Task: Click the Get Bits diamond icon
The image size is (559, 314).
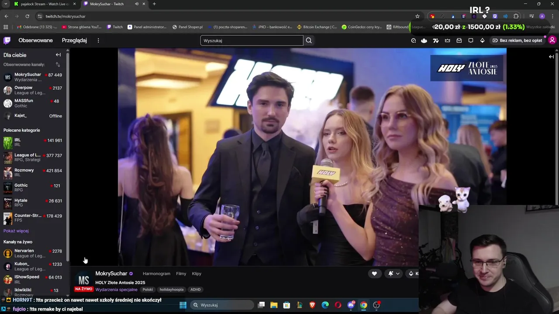Action: (x=482, y=41)
